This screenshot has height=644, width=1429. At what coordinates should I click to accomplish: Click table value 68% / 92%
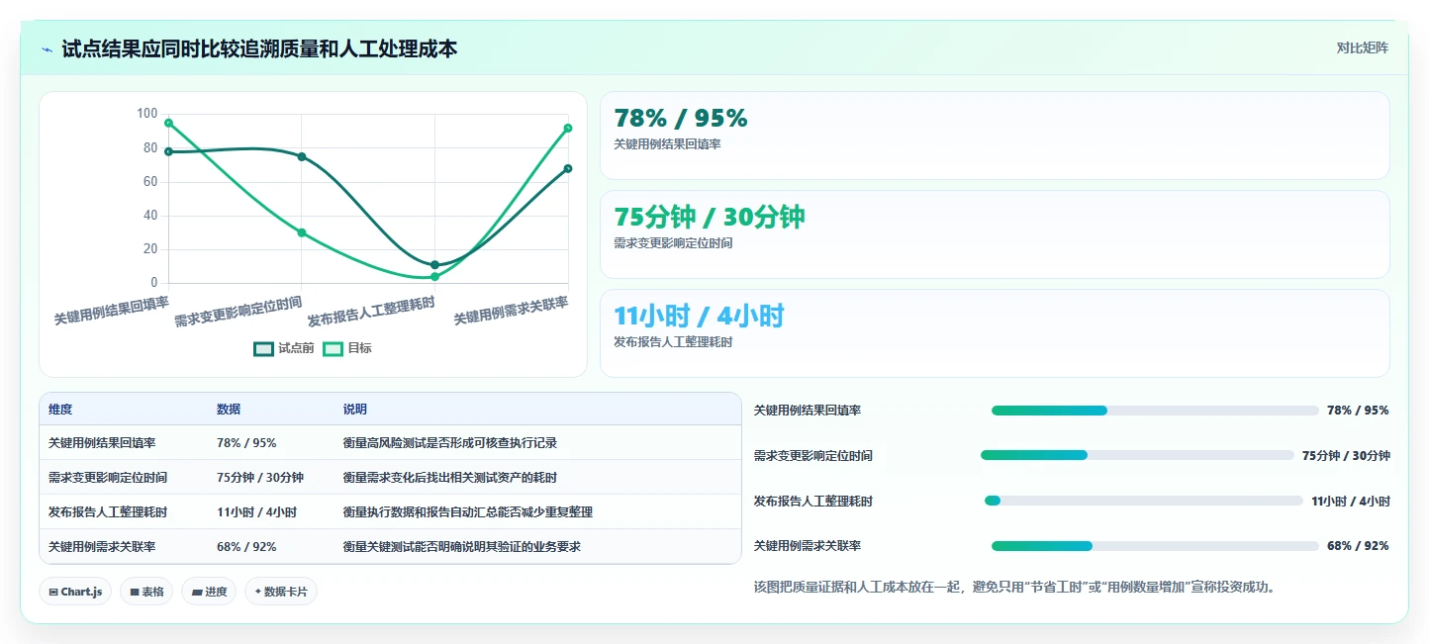[x=246, y=547]
